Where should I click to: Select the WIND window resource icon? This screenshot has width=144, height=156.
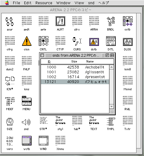[44, 141]
